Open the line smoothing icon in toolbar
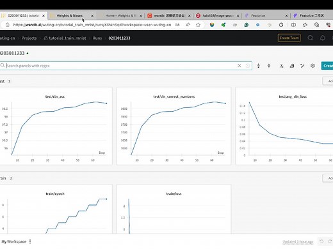 tap(302, 66)
